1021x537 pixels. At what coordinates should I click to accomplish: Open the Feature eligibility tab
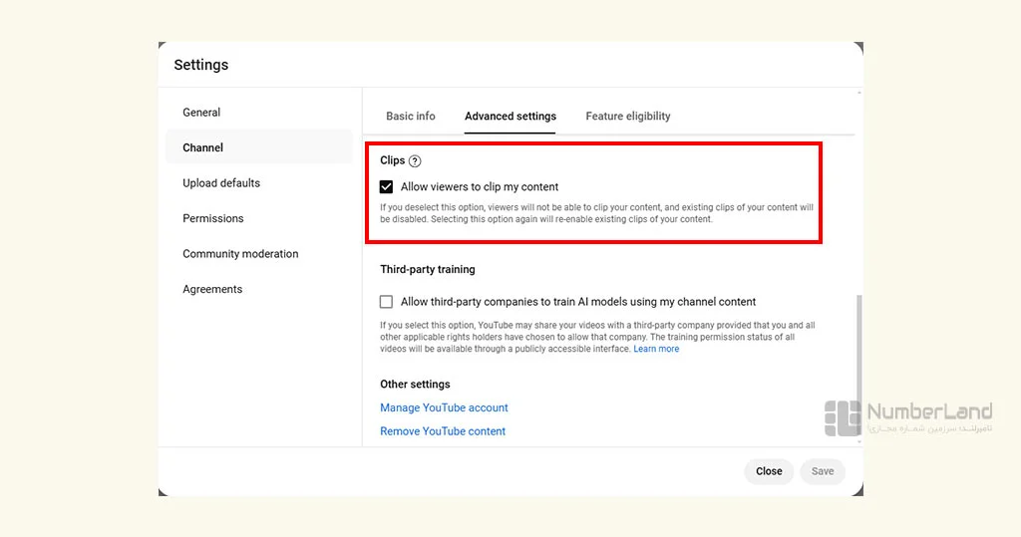(628, 116)
